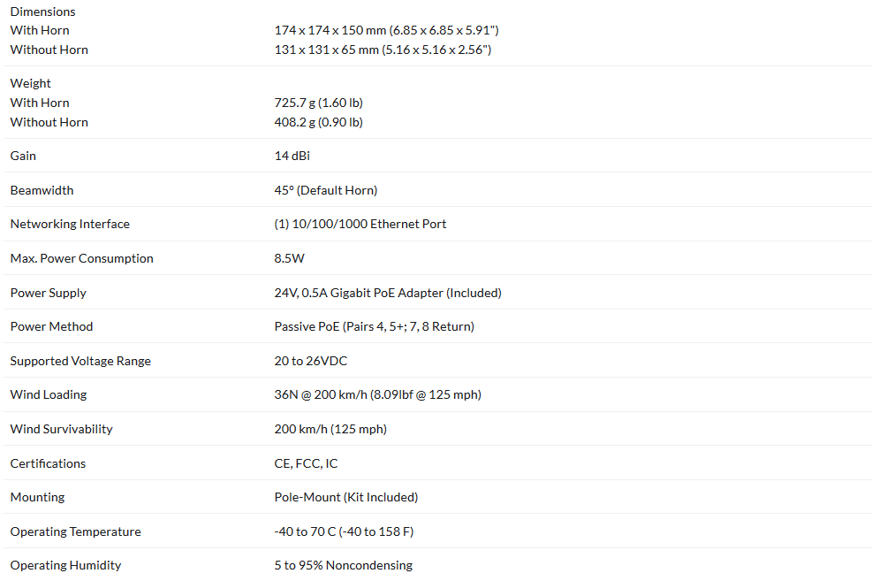Viewport: 872px width, 581px height.
Task: Click the Dimensions row label
Action: 42,11
